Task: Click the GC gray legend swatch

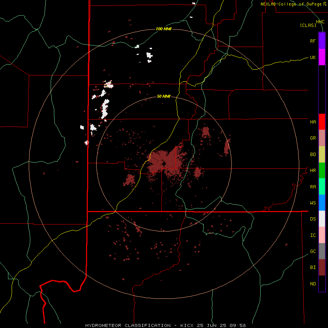Action: (322, 251)
